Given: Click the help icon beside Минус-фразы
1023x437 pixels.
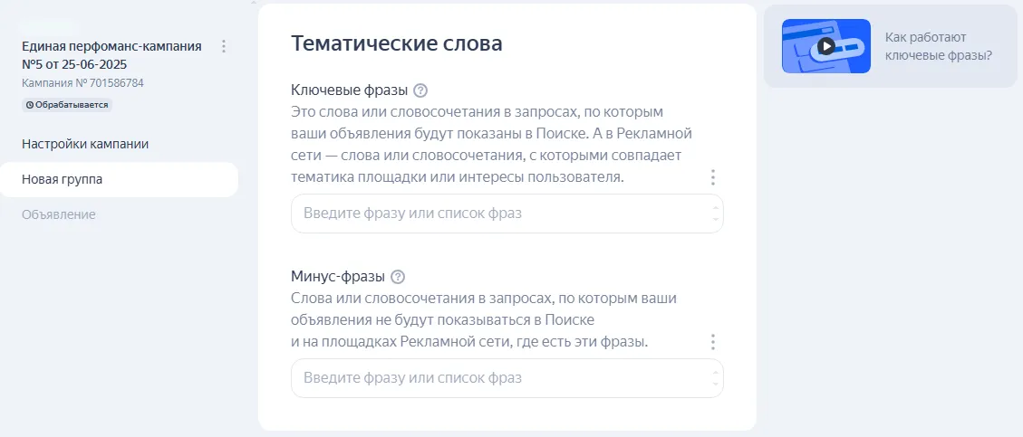Looking at the screenshot, I should tap(398, 277).
